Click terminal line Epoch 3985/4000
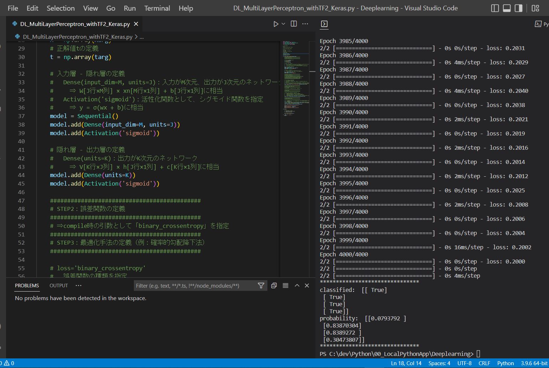Screen dimensions: 549x368 (344, 41)
